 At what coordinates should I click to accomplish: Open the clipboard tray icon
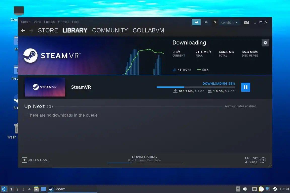[x=261, y=189]
